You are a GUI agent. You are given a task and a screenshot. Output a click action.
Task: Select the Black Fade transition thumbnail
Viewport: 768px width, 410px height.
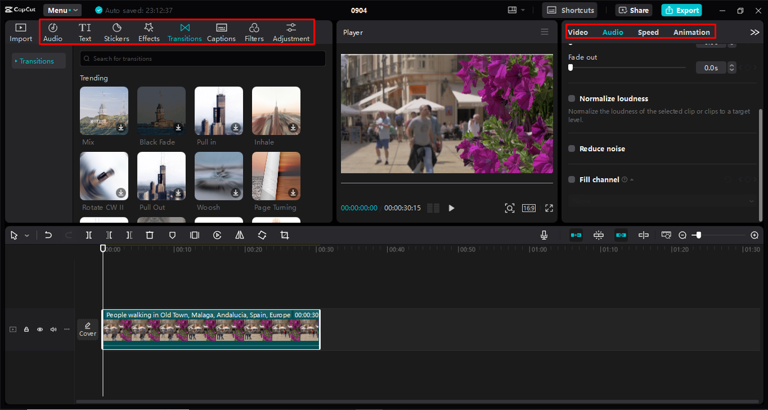tap(161, 111)
